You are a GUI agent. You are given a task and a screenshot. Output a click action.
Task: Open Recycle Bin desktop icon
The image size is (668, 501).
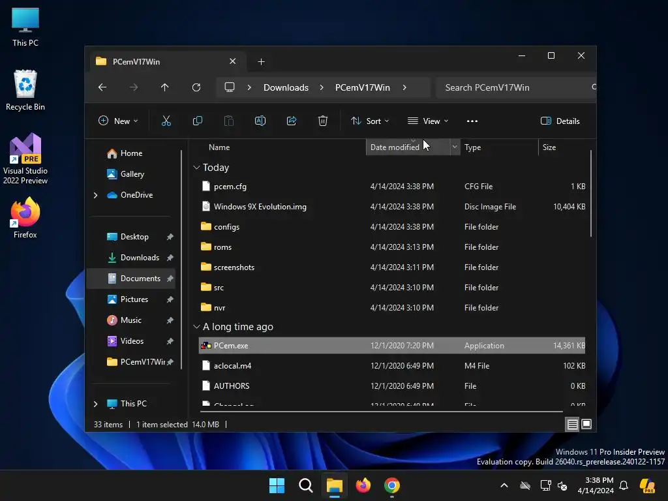click(25, 90)
